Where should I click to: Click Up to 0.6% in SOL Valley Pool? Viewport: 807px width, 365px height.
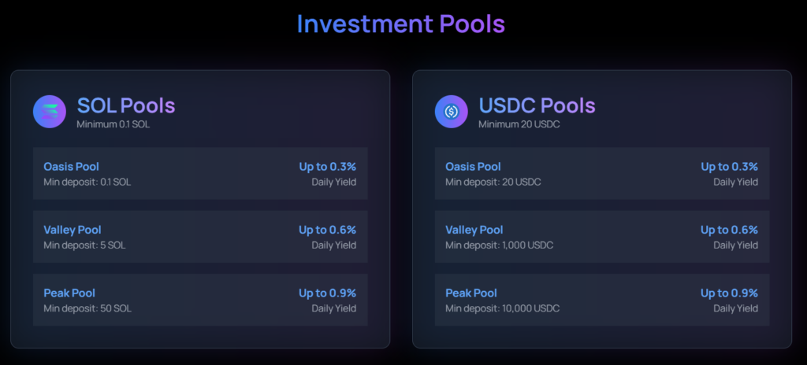[x=327, y=230]
